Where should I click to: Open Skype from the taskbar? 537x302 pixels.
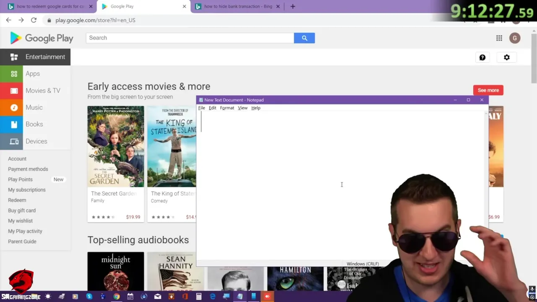click(x=89, y=297)
